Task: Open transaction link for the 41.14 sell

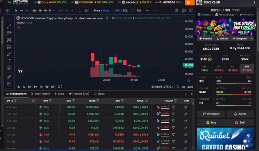Action: click(186, 135)
